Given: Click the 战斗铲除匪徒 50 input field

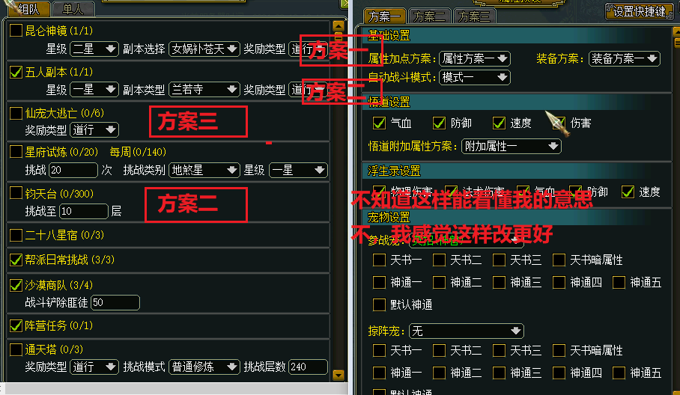Looking at the screenshot, I should [115, 303].
